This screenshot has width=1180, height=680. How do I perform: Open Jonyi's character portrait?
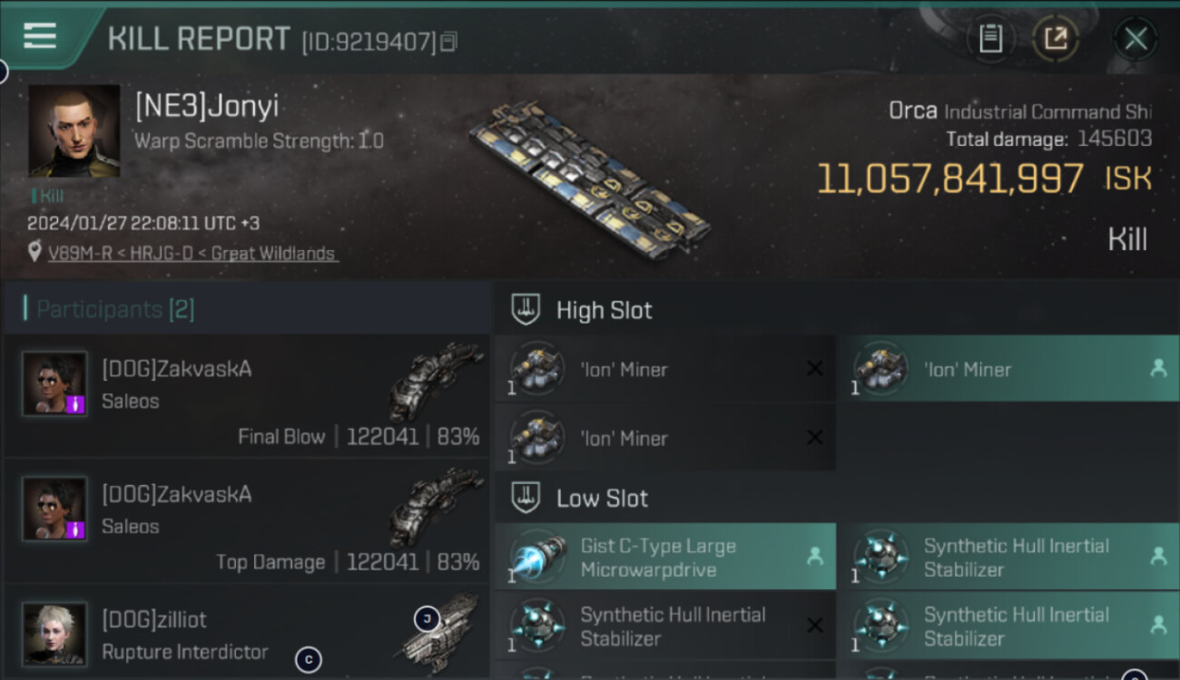point(74,131)
